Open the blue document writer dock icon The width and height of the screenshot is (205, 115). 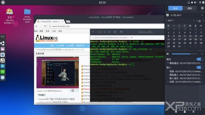3,66
